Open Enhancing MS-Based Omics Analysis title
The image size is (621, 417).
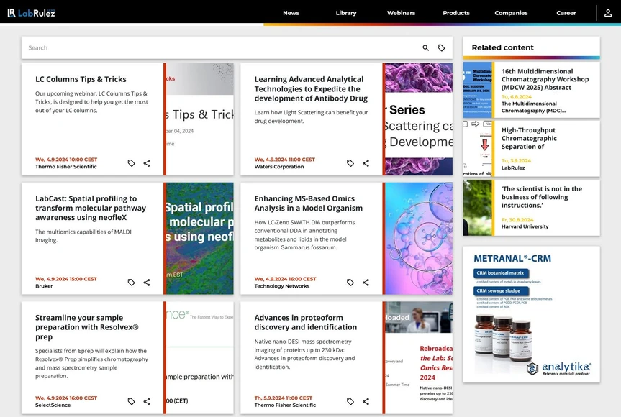309,203
